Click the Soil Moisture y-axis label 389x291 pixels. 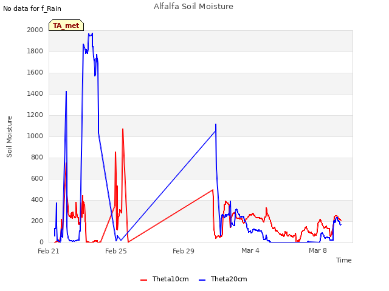(x=9, y=136)
